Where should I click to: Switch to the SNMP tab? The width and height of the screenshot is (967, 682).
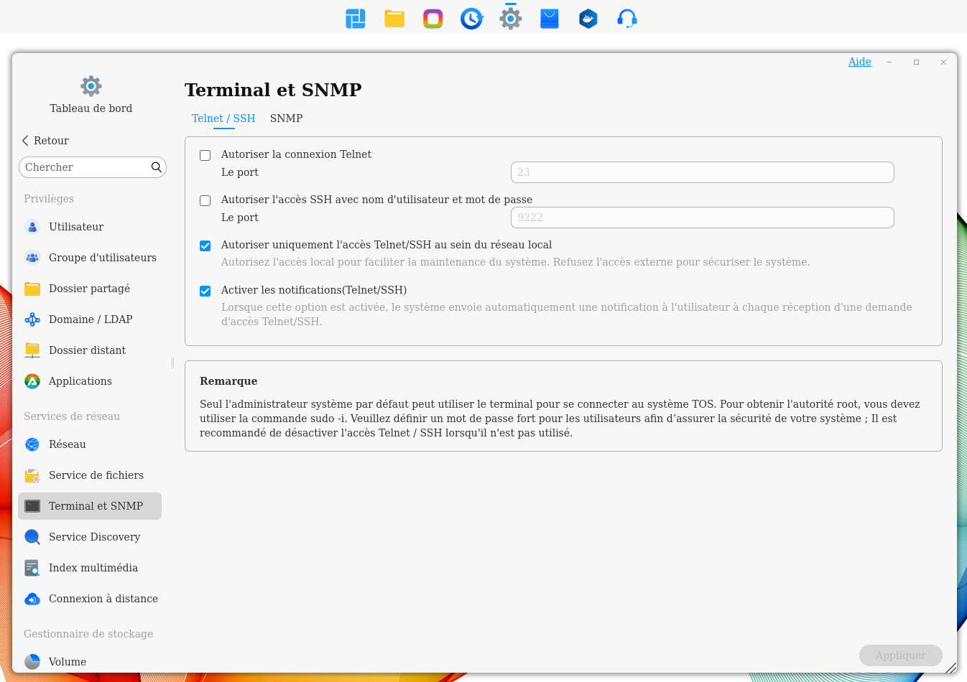pos(286,118)
